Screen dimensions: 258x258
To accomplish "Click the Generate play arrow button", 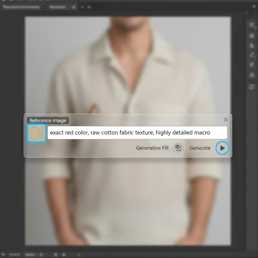I will 222,148.
